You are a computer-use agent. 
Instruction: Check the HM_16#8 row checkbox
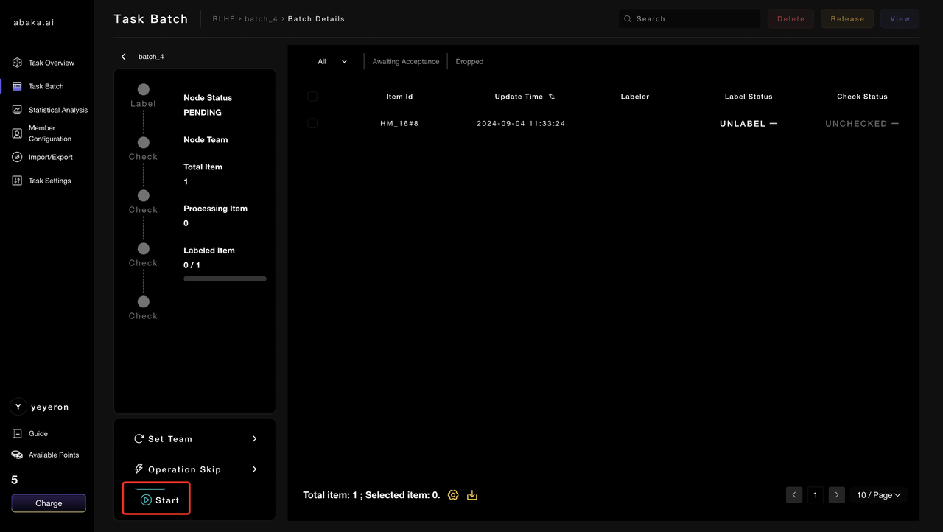tap(312, 123)
